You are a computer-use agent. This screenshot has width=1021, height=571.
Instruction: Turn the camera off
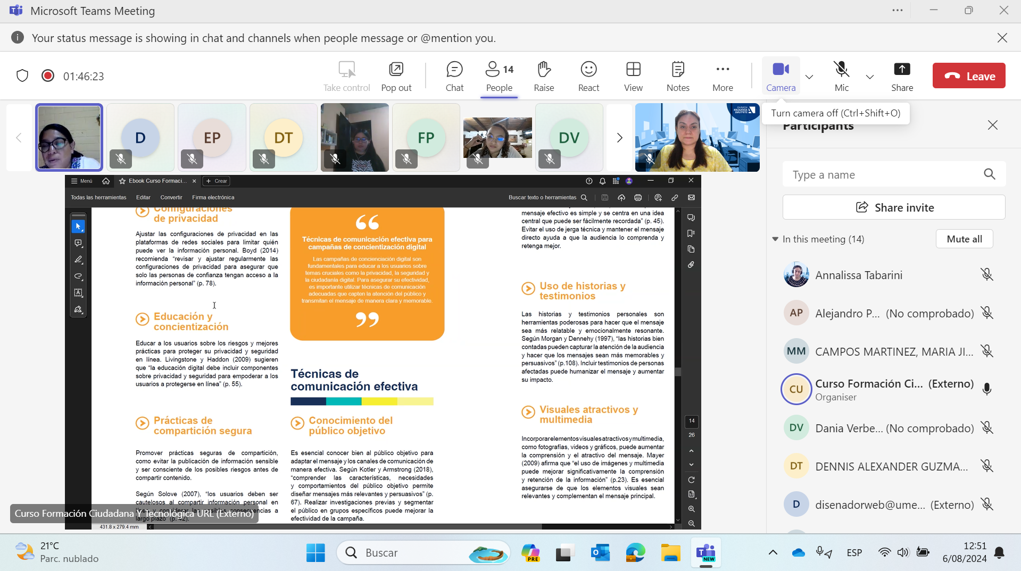point(781,76)
